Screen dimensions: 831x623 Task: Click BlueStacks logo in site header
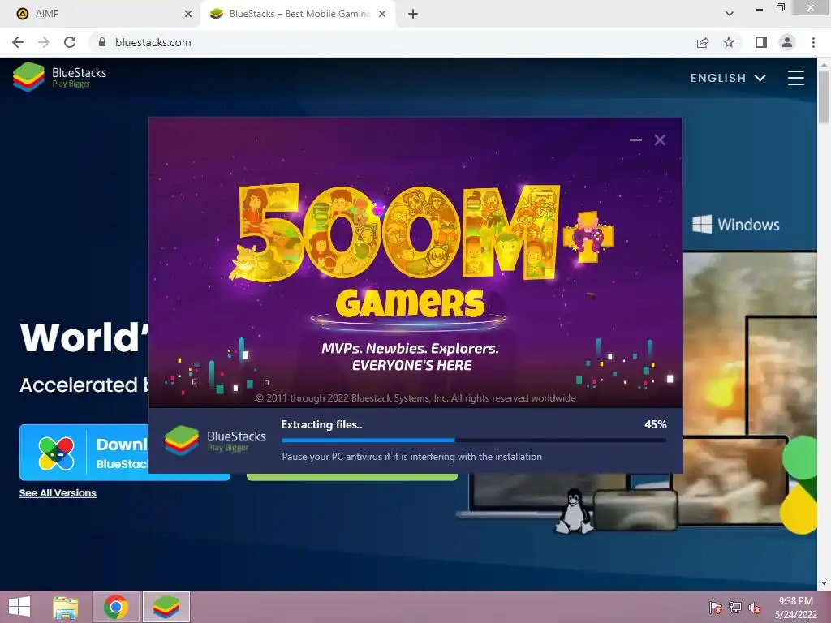(59, 77)
